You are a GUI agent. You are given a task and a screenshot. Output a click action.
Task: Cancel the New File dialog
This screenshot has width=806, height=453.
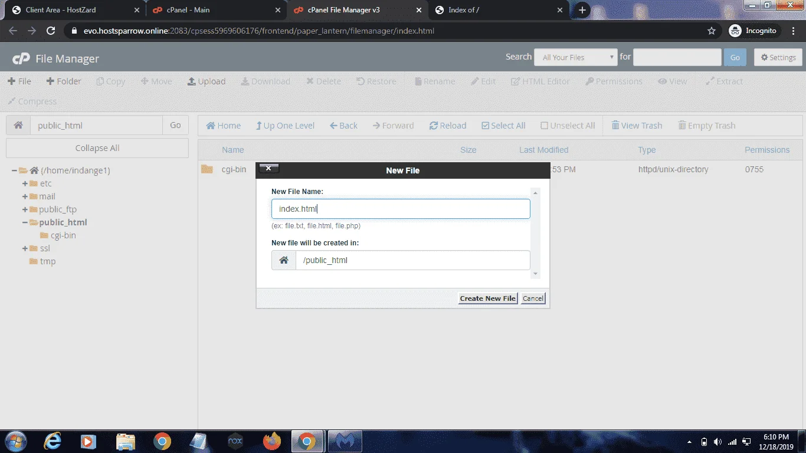[533, 298]
